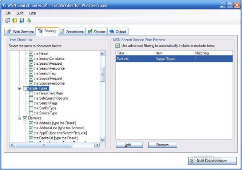Screen dimensions: 242x170
Task: Check the Simple Types checkbox
Action: 25,88
